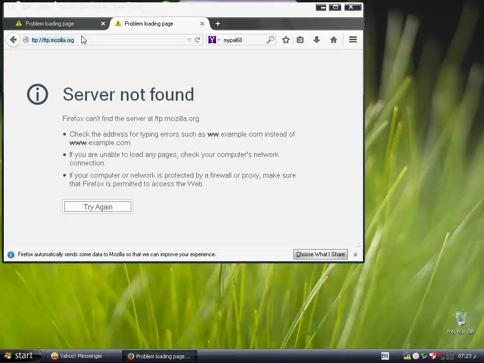Click the Server not found heading

[129, 95]
